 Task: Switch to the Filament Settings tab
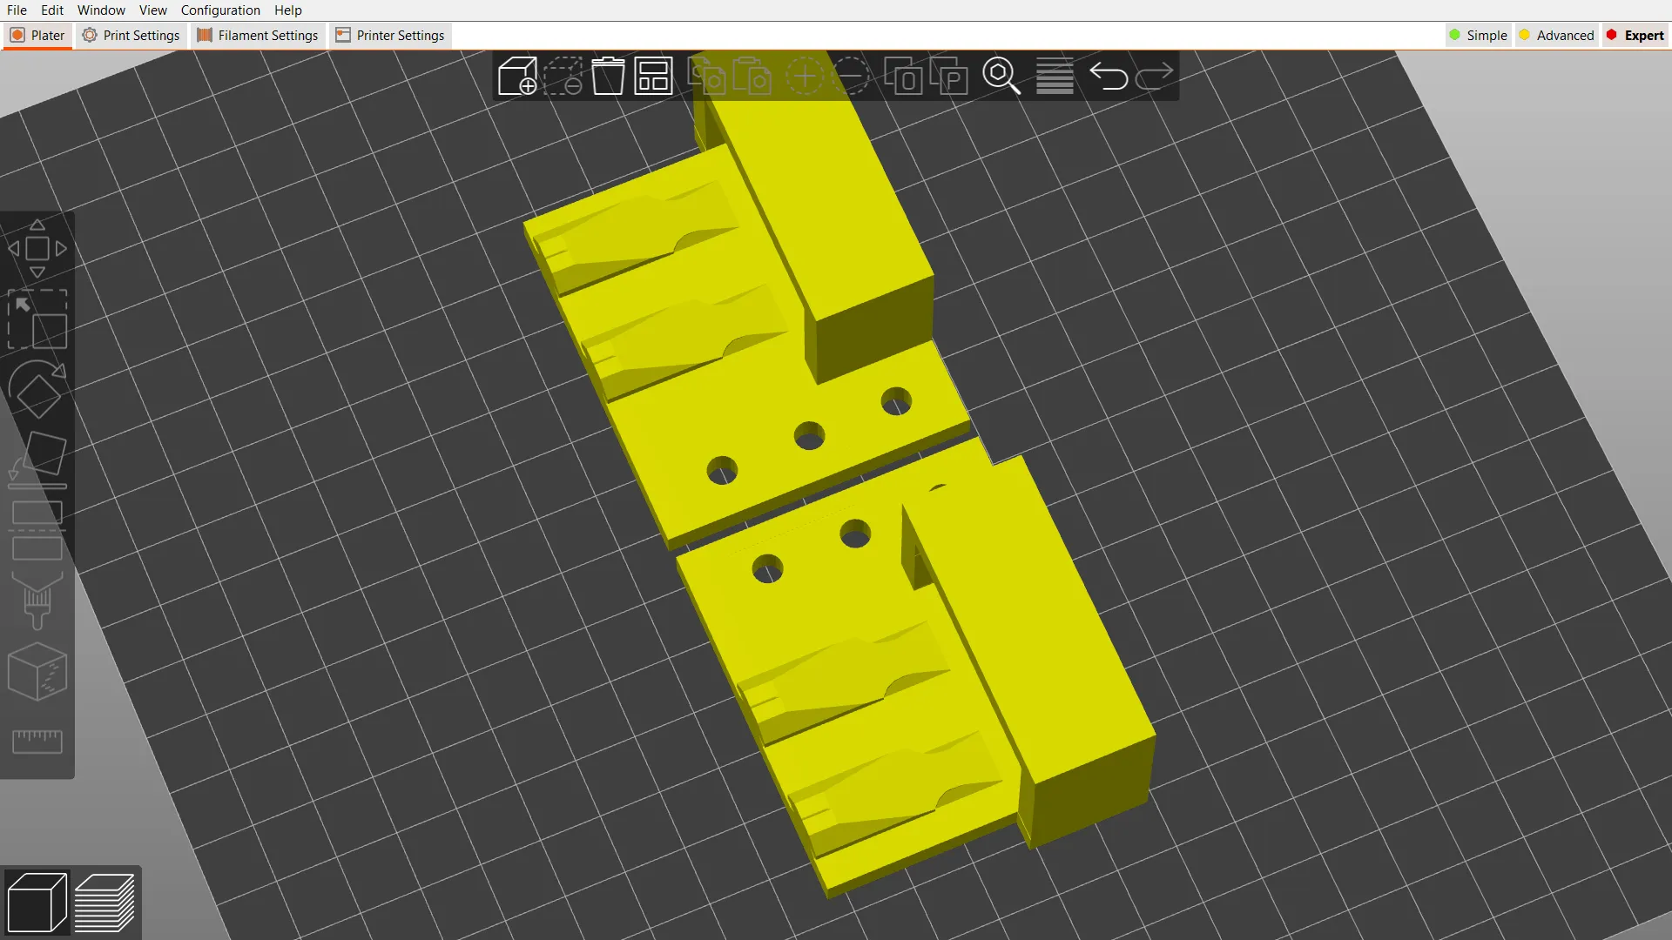pyautogui.click(x=257, y=35)
